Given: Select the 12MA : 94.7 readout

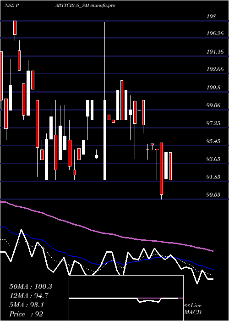Looking at the screenshot, I should click(29, 296).
